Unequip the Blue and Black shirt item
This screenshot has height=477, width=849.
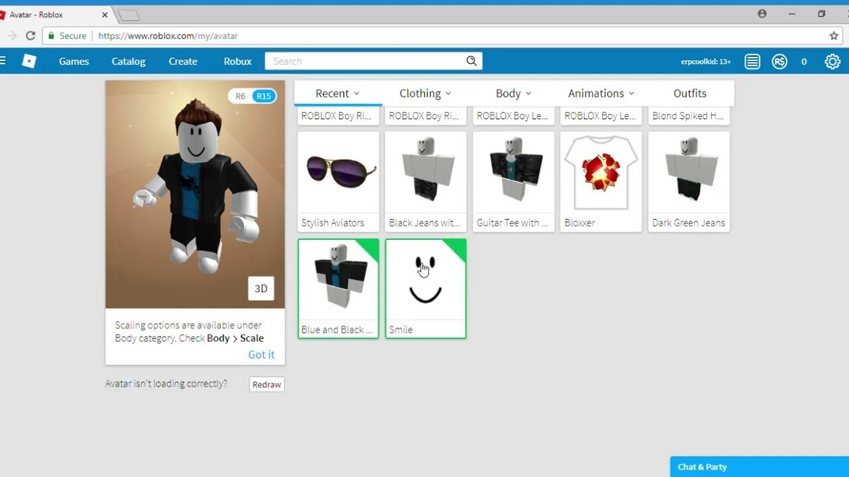338,289
